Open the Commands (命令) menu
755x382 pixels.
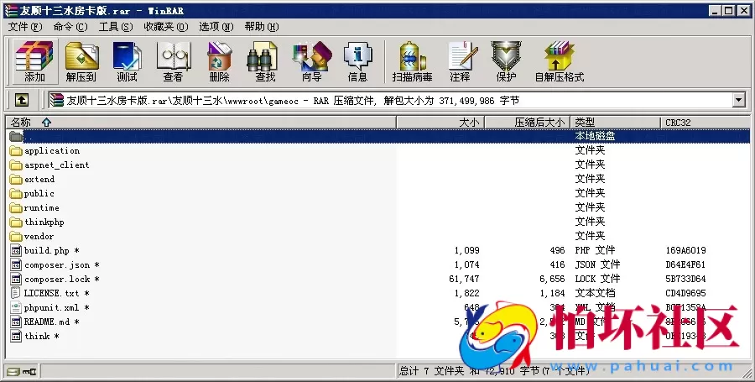pos(70,27)
